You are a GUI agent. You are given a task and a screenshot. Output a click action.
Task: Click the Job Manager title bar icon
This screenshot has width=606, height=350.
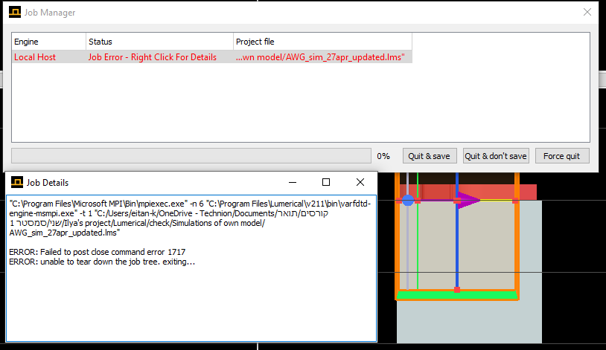pyautogui.click(x=15, y=13)
